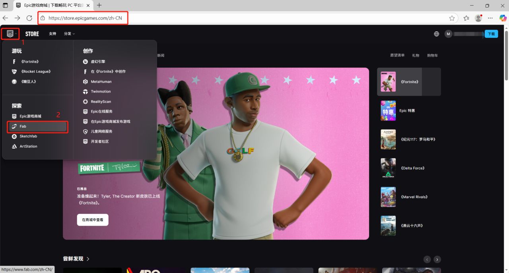Open browser settings and more menu

(x=490, y=18)
